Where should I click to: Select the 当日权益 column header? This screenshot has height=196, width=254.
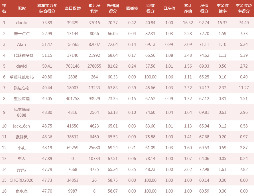pos(73,8)
